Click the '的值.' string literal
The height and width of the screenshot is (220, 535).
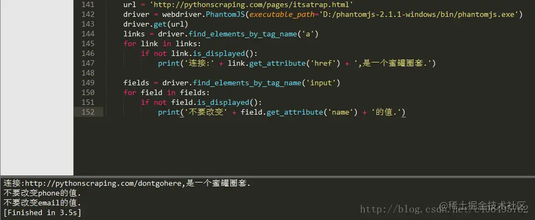coord(386,112)
